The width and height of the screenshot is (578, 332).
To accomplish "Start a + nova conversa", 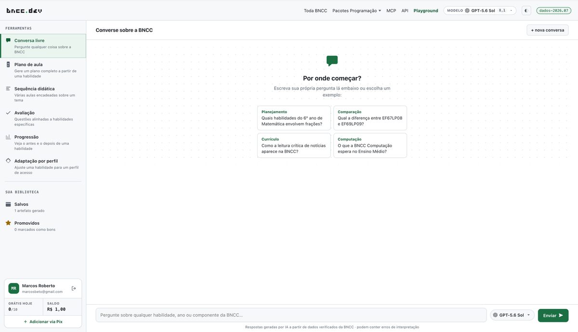I will (548, 30).
